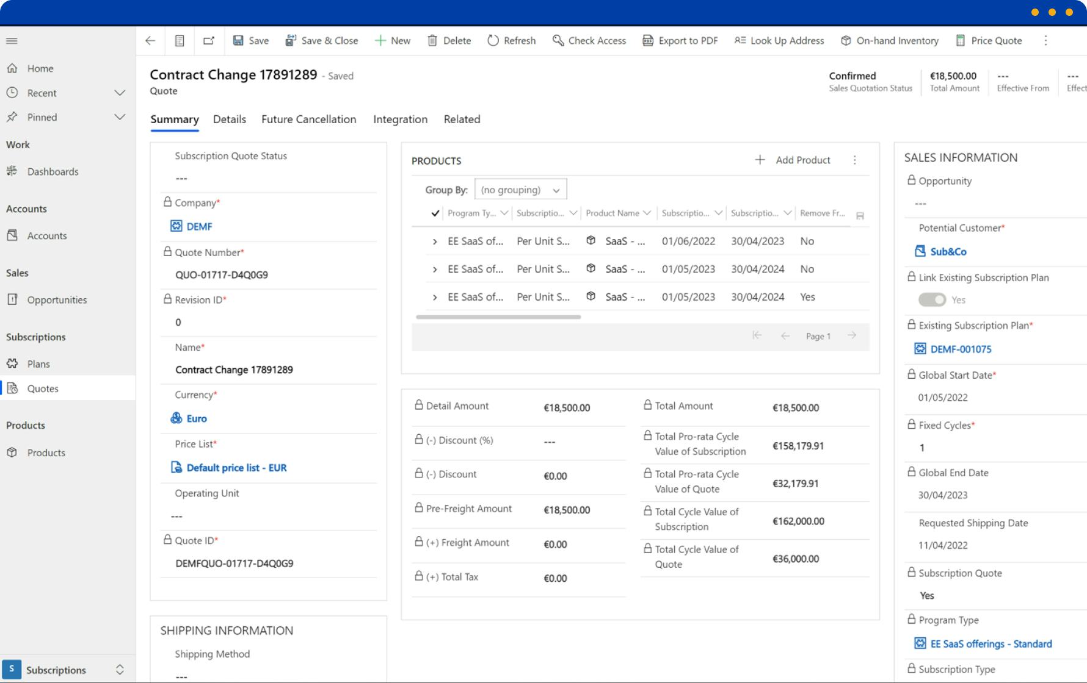This screenshot has width=1087, height=683.
Task: Go to the next page of products
Action: [852, 335]
